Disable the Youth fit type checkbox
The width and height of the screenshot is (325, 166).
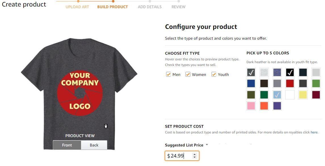point(214,75)
